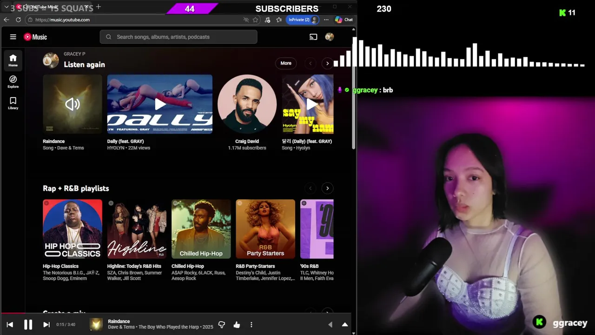Viewport: 595px width, 335px height.
Task: Click Chilled Hip-Hop title text
Action: tap(188, 266)
